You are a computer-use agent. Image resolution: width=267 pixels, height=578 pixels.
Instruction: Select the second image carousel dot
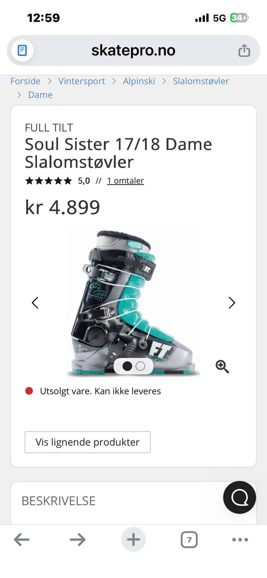pyautogui.click(x=140, y=366)
